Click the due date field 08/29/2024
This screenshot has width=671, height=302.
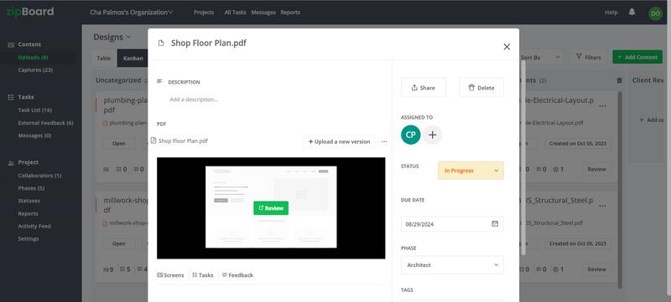[x=452, y=224]
